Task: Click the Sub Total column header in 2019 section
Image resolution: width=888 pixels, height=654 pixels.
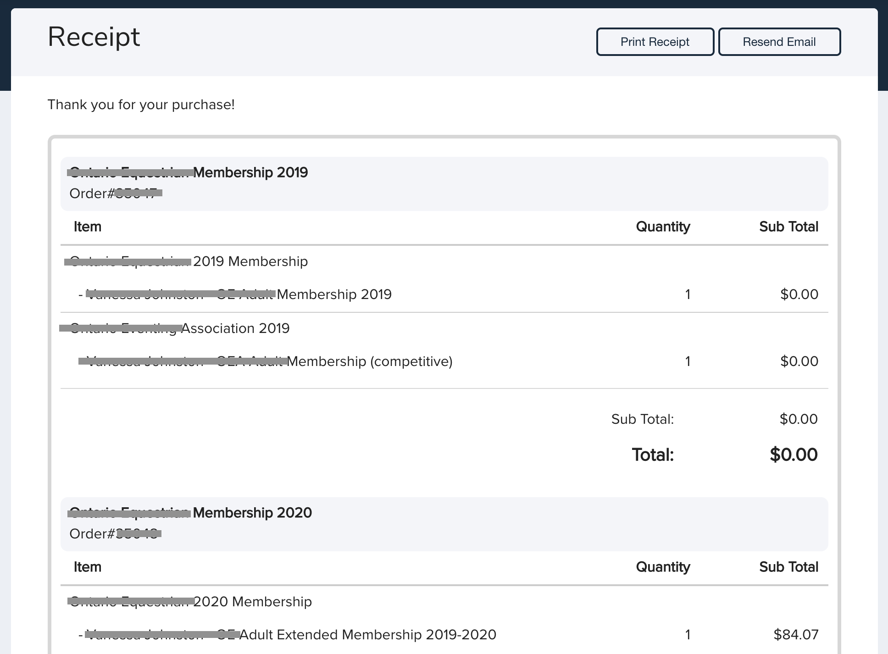Action: (x=788, y=226)
